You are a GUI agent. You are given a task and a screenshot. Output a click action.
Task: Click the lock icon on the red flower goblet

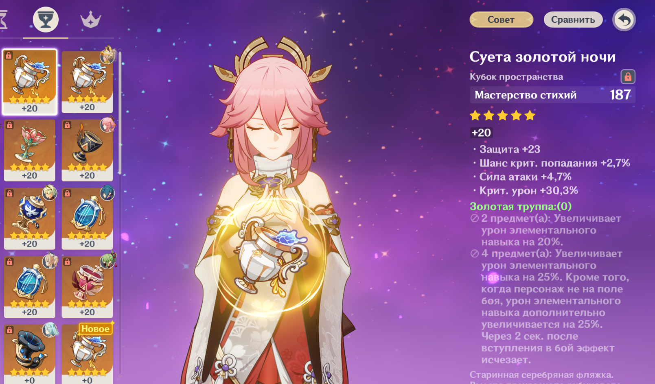click(x=9, y=125)
